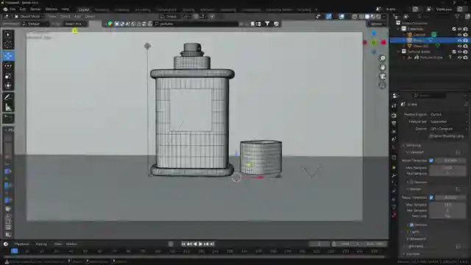Click the red X axis gizmo ball

[383, 43]
